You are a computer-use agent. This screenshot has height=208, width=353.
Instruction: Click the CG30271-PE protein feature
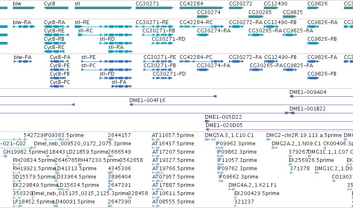[158, 61]
